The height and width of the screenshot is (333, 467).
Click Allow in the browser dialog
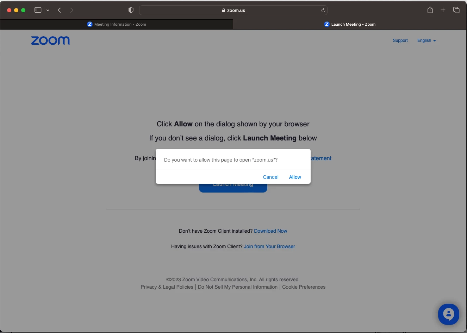pos(295,177)
